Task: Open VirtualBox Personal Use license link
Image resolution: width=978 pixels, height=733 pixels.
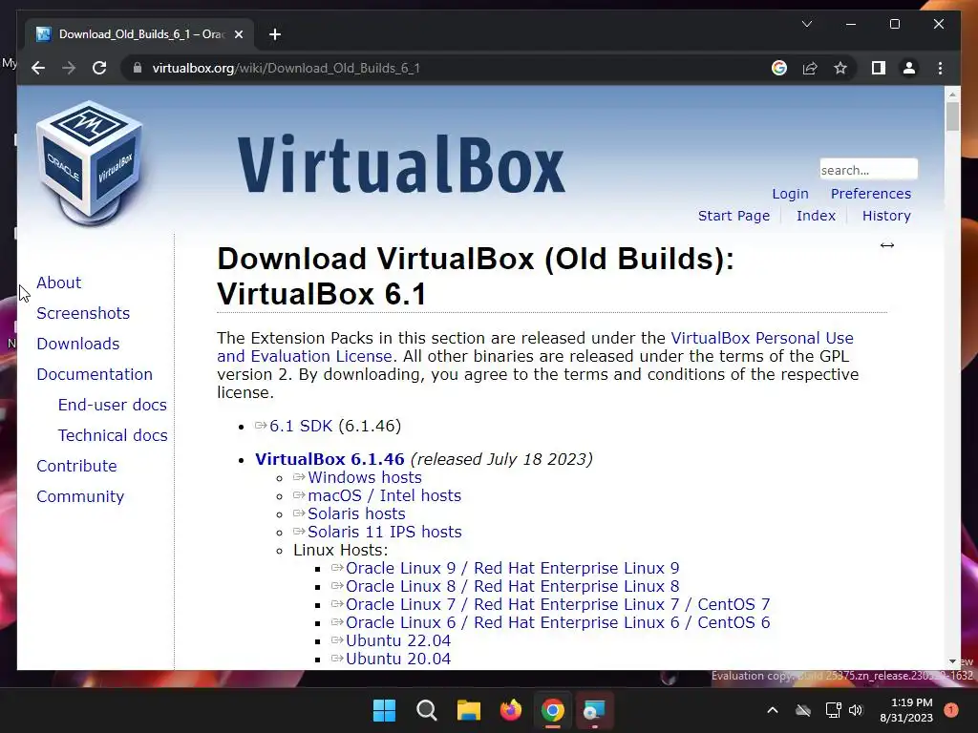Action: [x=762, y=338]
